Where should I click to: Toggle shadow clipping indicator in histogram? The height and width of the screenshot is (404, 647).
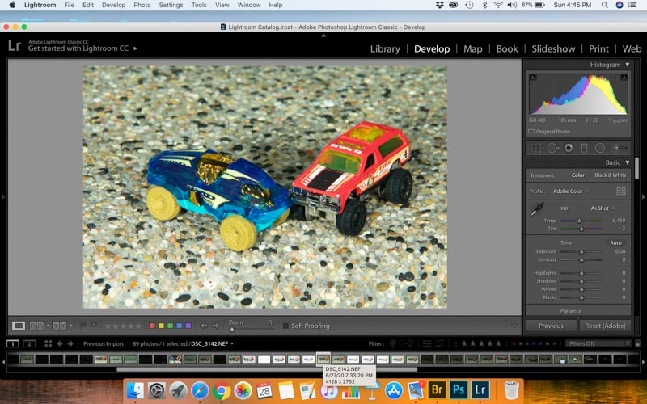tap(533, 77)
